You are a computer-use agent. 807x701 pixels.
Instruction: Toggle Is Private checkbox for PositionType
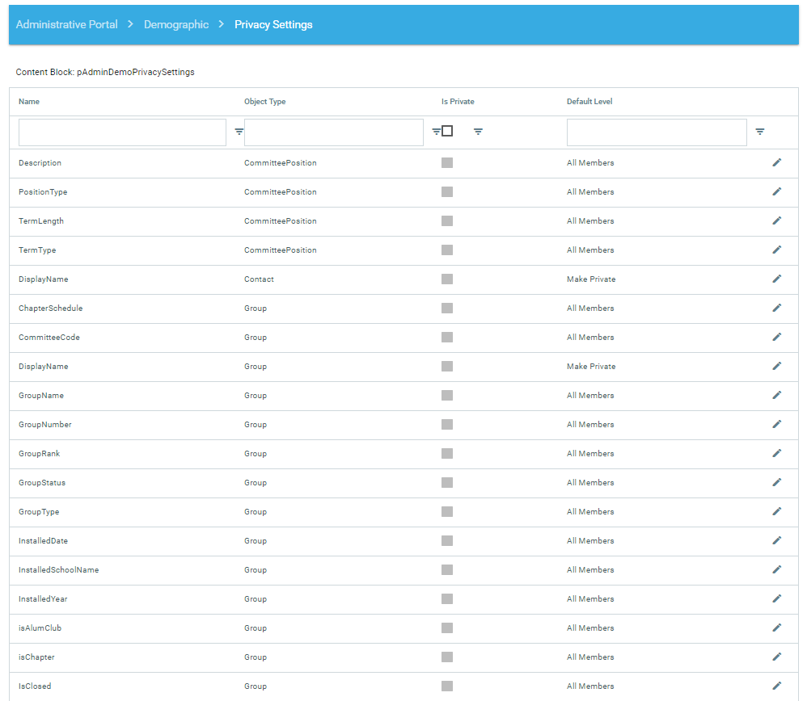click(x=447, y=192)
